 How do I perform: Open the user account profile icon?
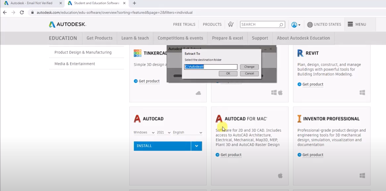[294, 25]
